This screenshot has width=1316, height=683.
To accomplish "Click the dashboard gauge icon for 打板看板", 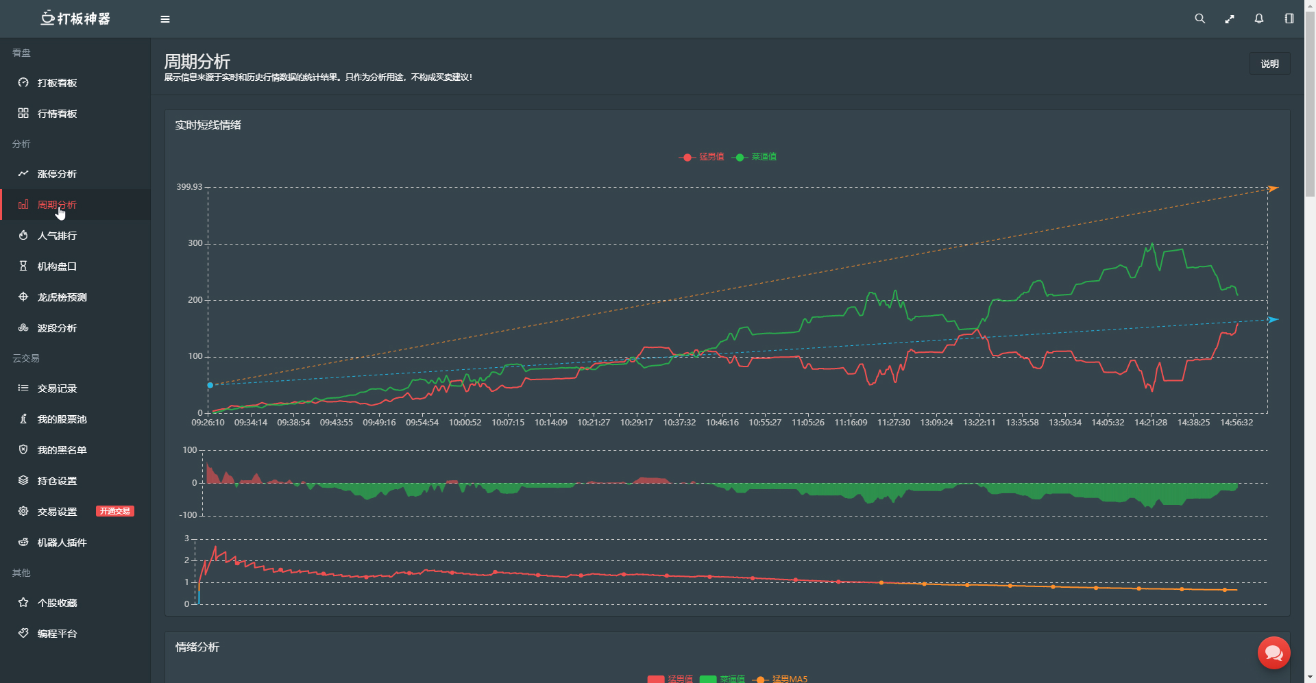I will click(23, 83).
